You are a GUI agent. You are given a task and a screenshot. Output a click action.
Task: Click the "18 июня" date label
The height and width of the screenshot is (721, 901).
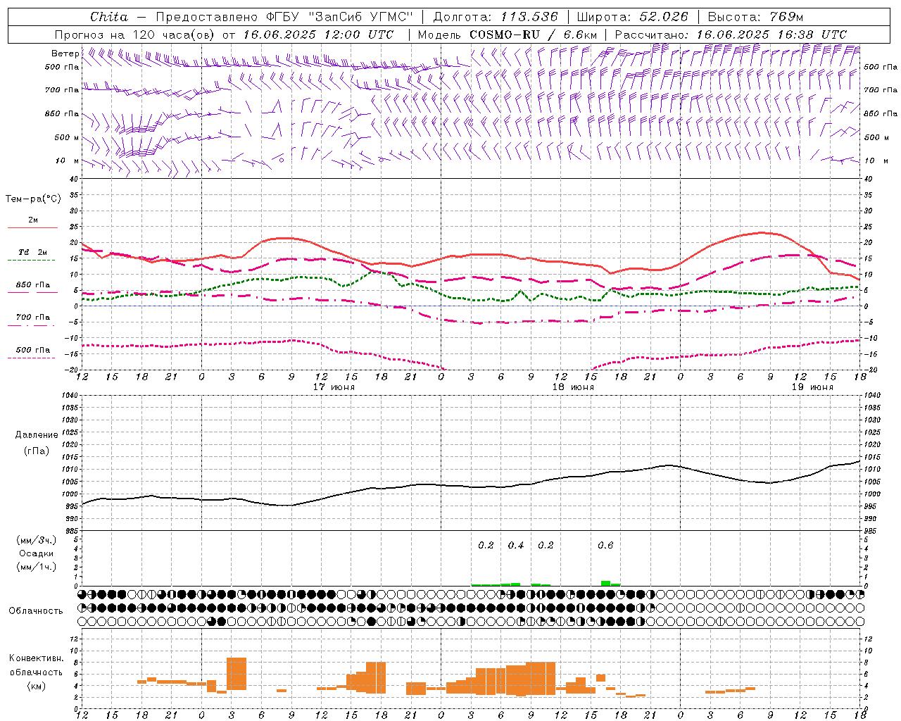click(x=573, y=387)
